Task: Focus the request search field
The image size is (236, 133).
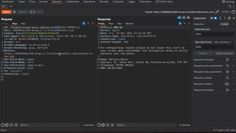Action: 49,125
